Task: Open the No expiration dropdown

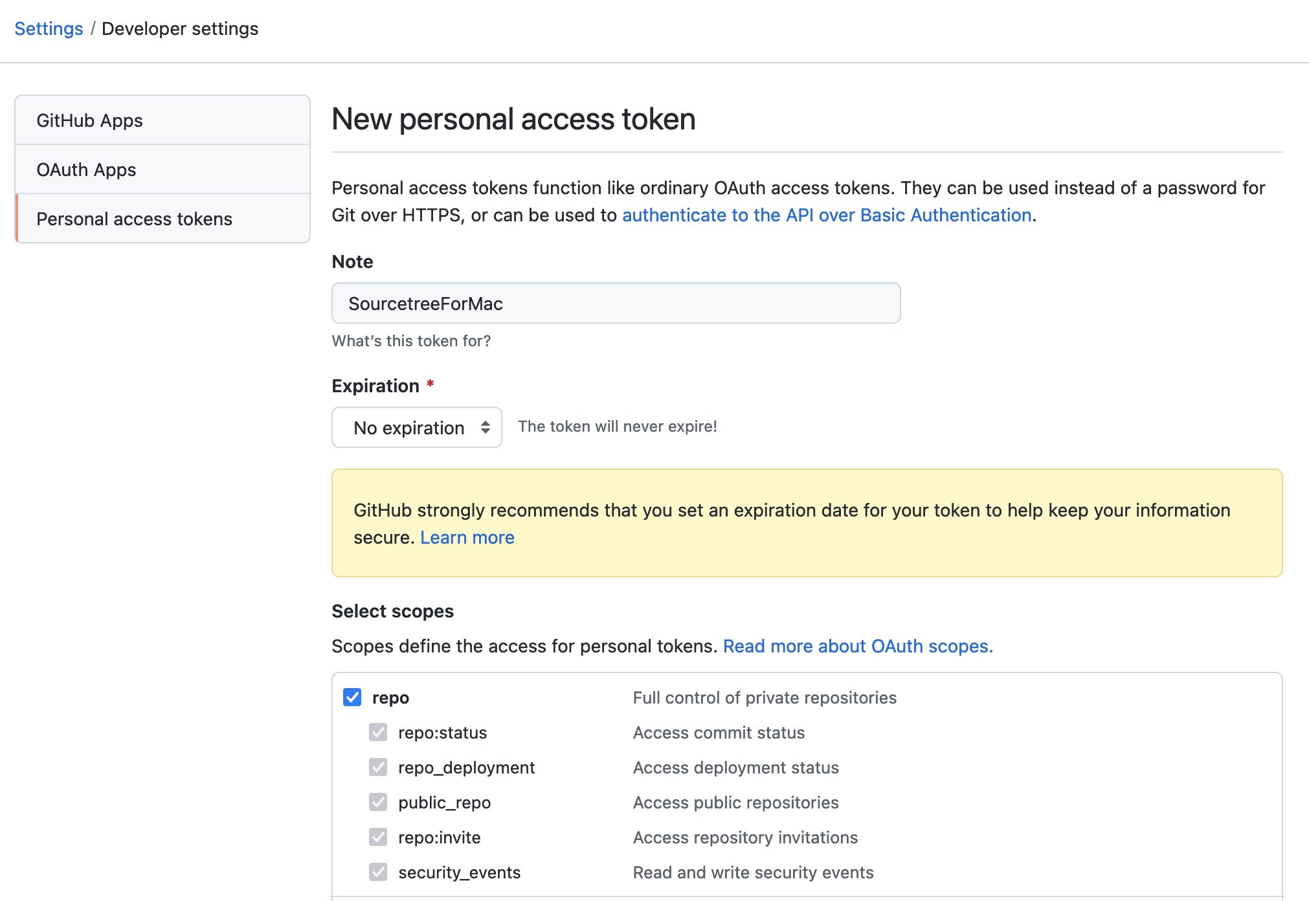Action: 409,427
